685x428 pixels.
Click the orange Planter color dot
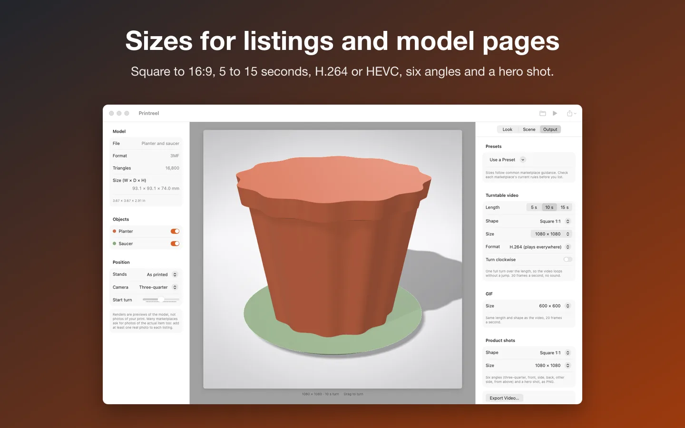(114, 231)
